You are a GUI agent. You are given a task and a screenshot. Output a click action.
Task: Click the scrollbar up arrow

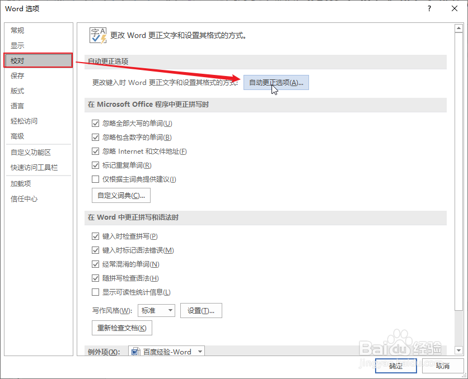point(458,29)
